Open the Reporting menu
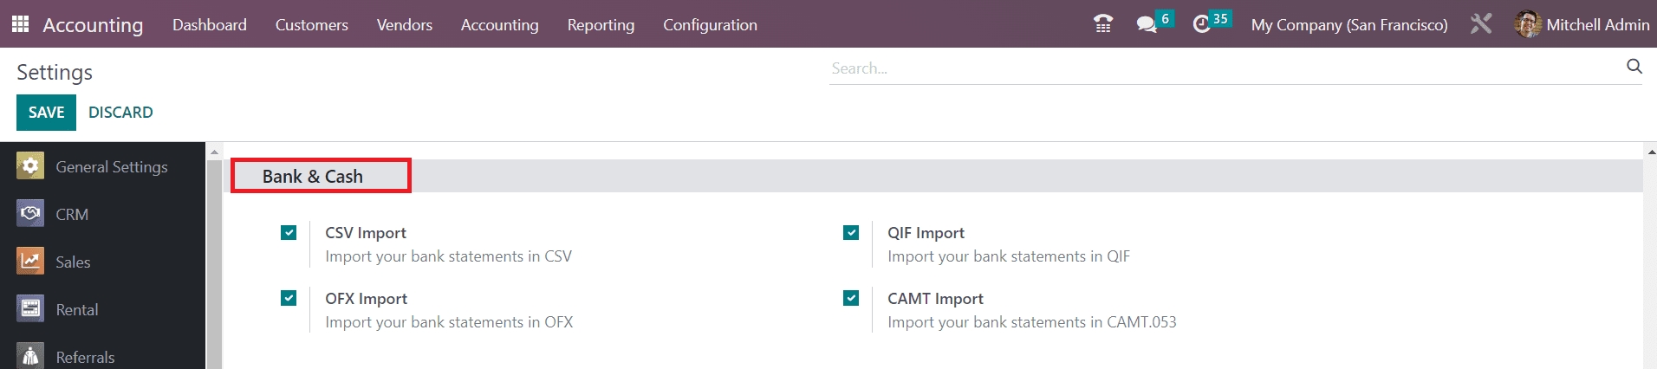1657x369 pixels. coord(601,25)
